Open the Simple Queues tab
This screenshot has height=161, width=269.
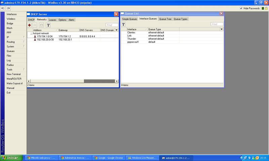tap(129, 19)
